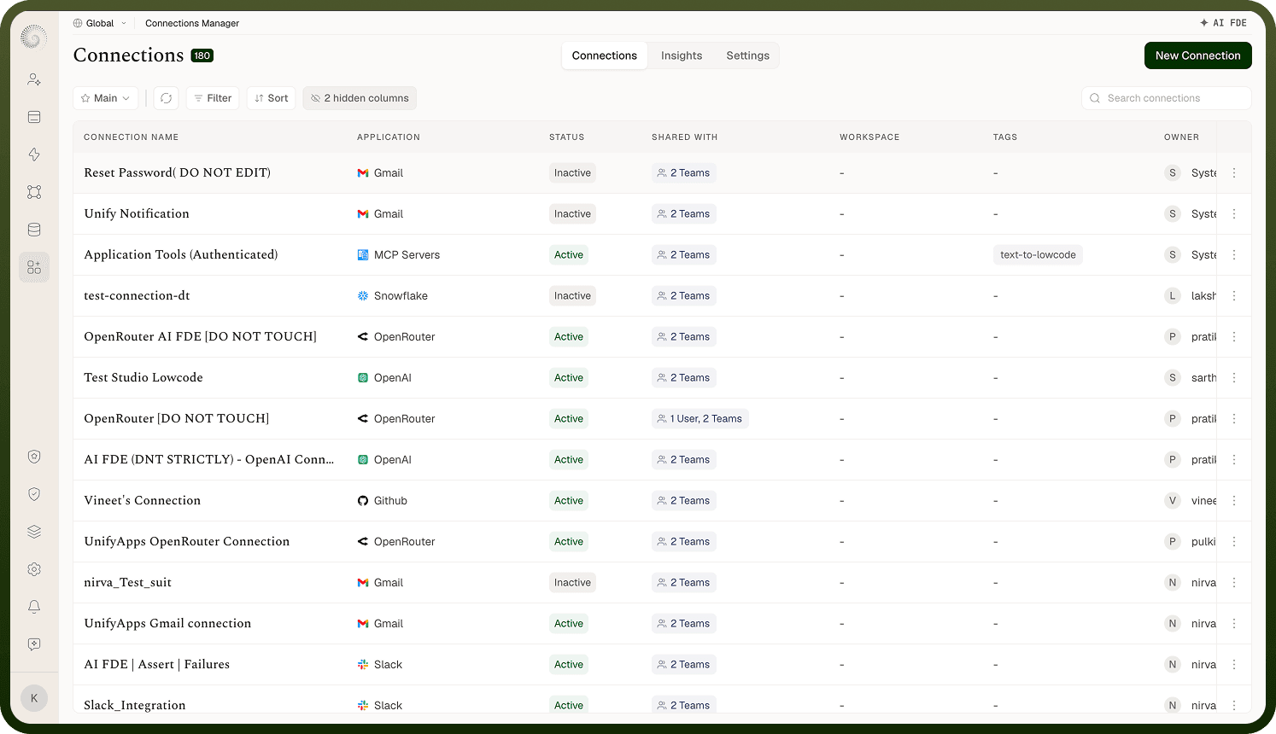
Task: Open the OpenRouter AI FDE [DO NOT TOUCH] connection
Action: click(200, 337)
